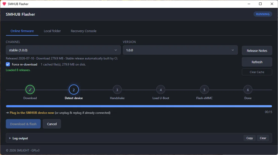Minimize the SMHUB Flasher window
The image size is (278, 155).
249,4
